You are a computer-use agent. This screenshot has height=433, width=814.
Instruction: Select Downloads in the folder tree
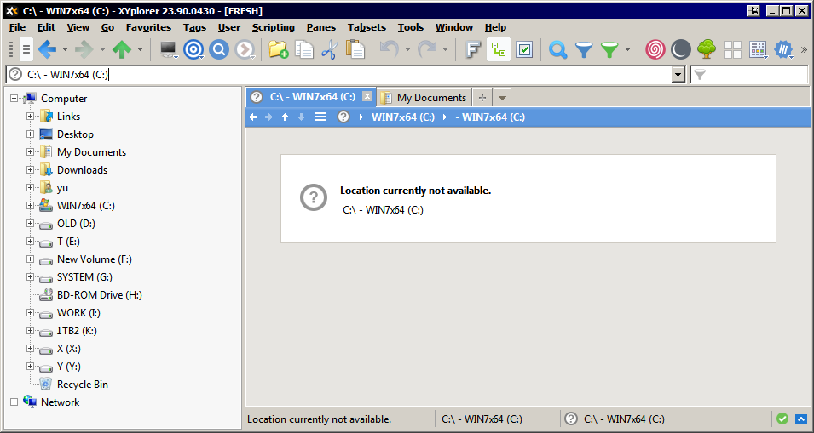[82, 170]
